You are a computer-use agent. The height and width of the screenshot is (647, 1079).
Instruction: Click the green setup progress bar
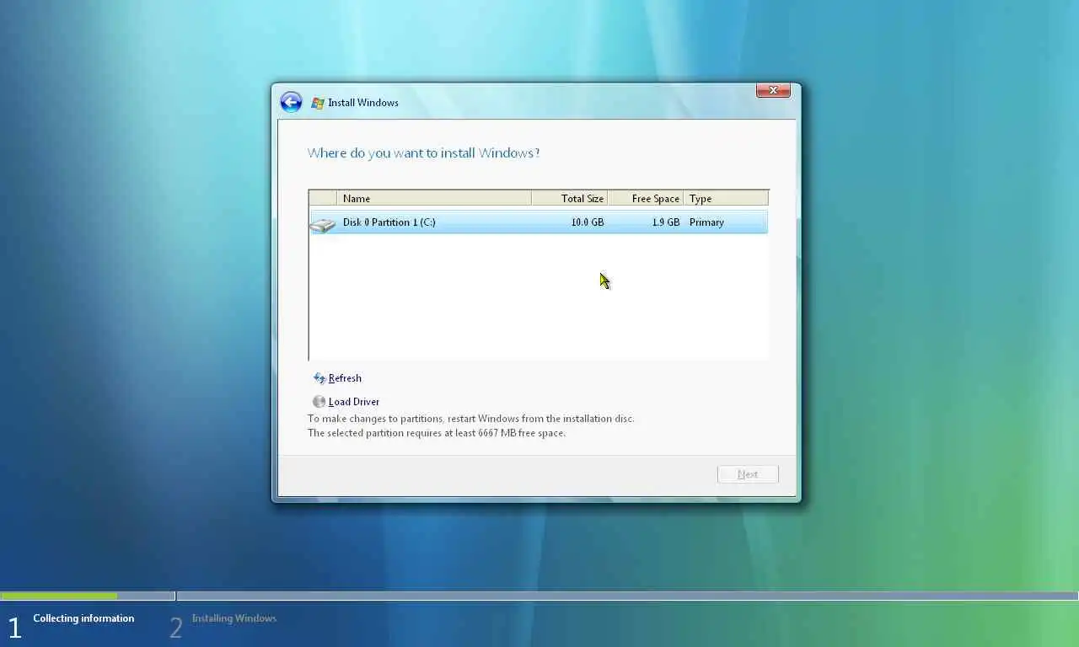pos(59,596)
